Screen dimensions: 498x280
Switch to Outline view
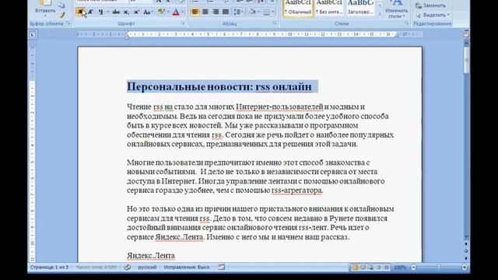[x=379, y=268]
